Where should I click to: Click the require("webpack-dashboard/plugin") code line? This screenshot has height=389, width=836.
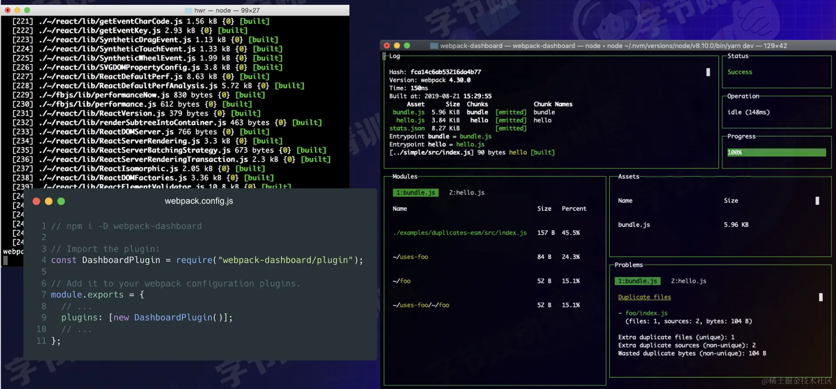tap(207, 260)
